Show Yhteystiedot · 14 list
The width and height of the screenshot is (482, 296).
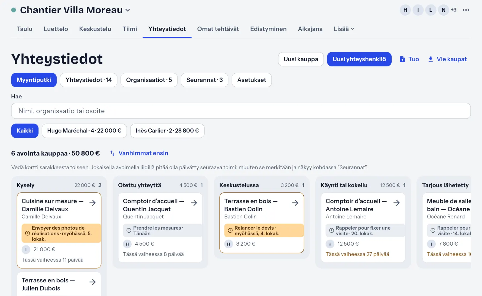click(x=89, y=80)
